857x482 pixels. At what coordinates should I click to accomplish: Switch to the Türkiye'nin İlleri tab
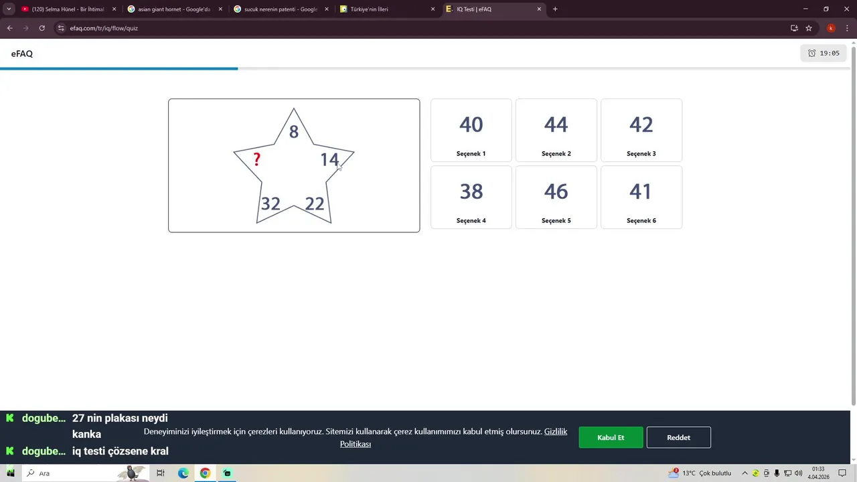386,9
